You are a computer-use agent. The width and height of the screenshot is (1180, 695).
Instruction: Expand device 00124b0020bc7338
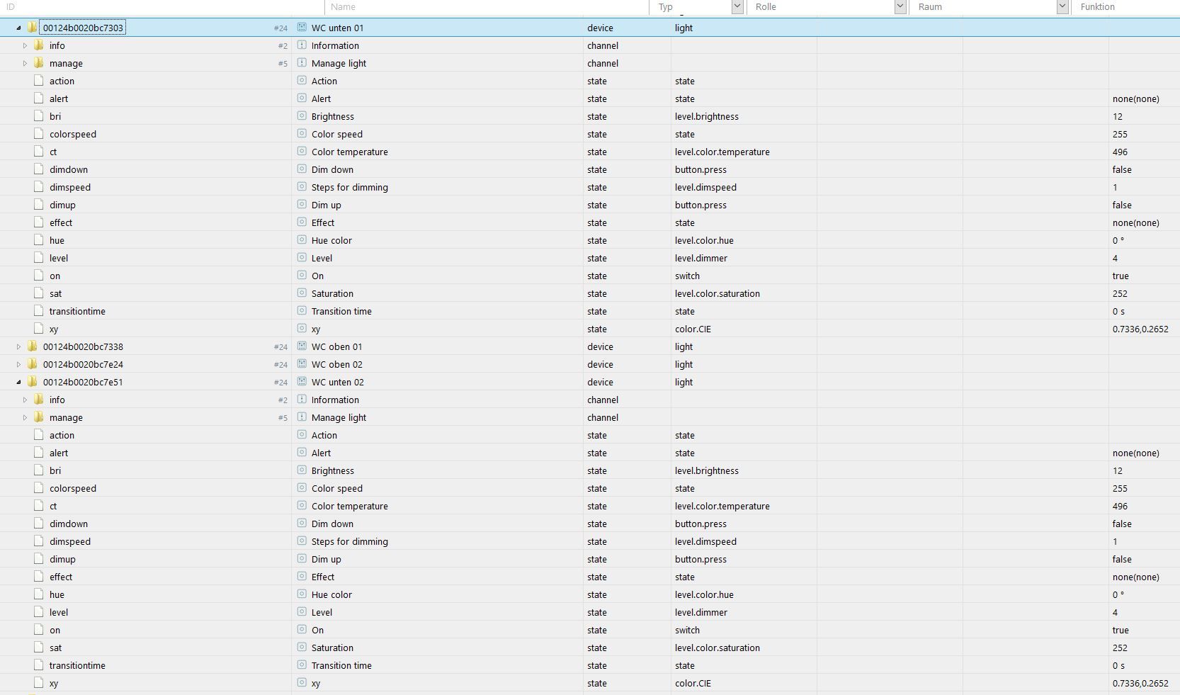pos(18,346)
